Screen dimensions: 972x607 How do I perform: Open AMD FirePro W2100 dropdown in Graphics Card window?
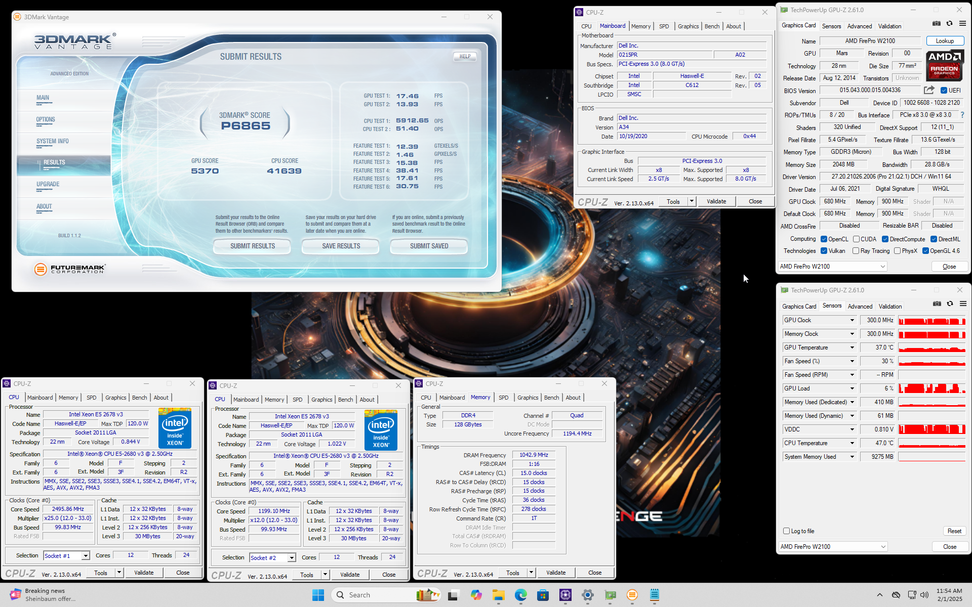832,267
